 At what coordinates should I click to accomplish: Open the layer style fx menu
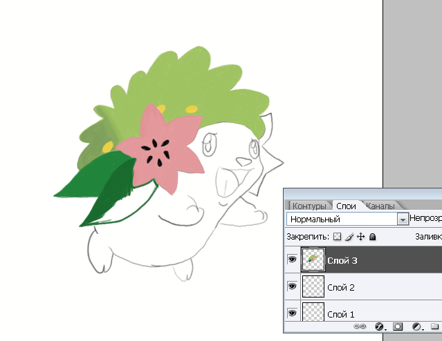click(x=380, y=327)
